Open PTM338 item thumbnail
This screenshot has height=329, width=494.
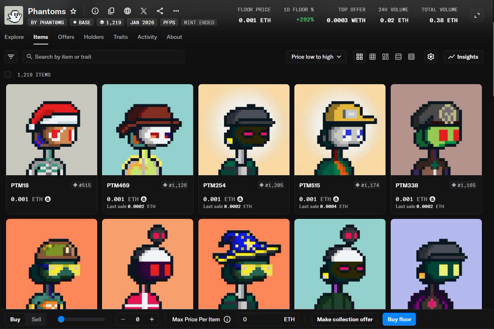(436, 130)
